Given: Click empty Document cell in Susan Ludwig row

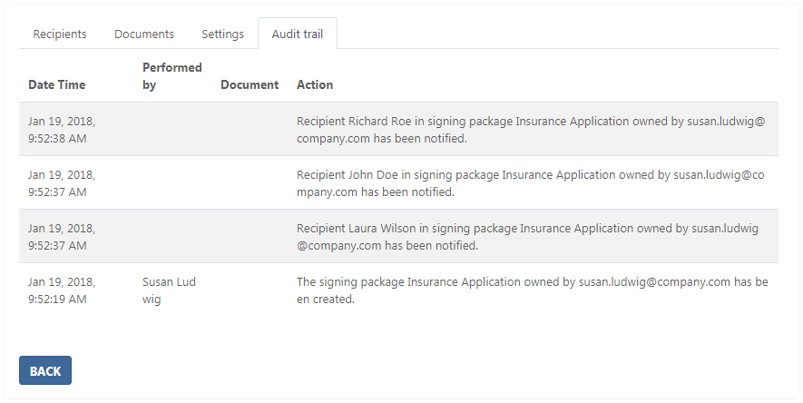Looking at the screenshot, I should point(249,290).
